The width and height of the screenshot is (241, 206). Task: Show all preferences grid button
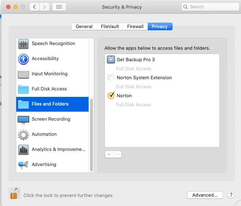tap(59, 7)
